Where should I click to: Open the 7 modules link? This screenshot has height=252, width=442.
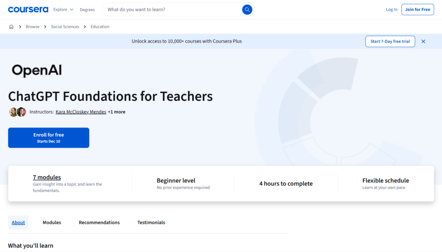pos(47,177)
